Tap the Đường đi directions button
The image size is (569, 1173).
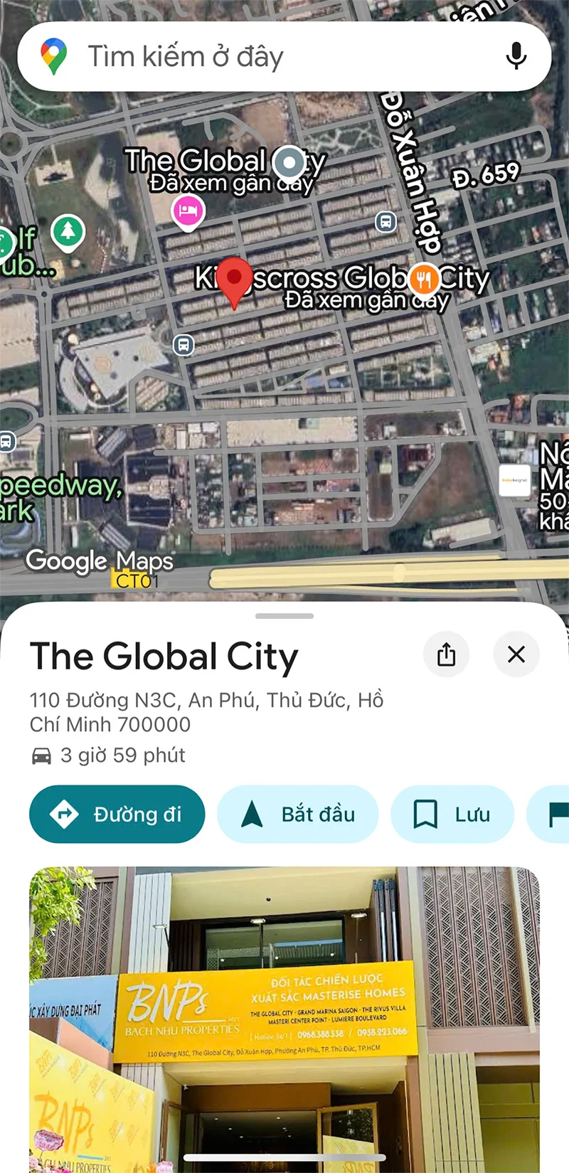[117, 814]
